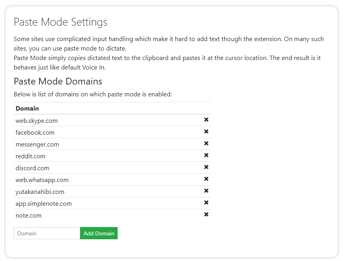This screenshot has height=261, width=343.
Task: Click the messenger.com domain entry
Action: 37,145
